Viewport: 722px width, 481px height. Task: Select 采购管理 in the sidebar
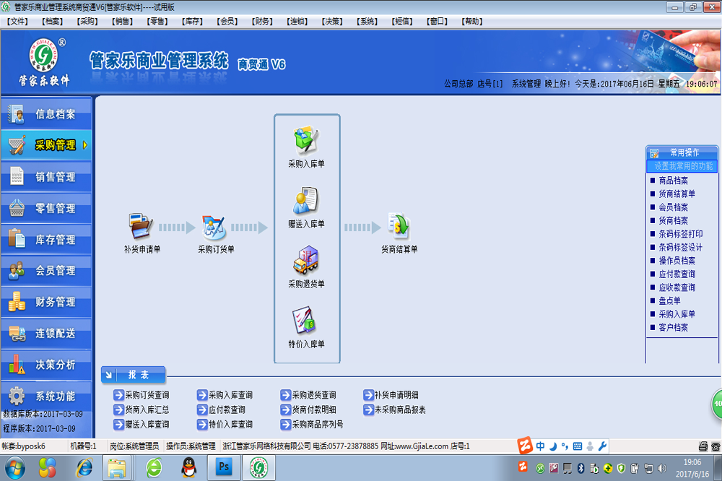46,145
